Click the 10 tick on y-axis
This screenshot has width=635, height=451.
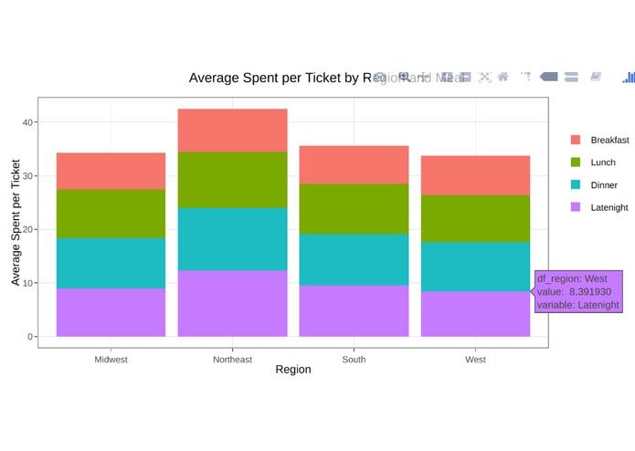pyautogui.click(x=27, y=283)
